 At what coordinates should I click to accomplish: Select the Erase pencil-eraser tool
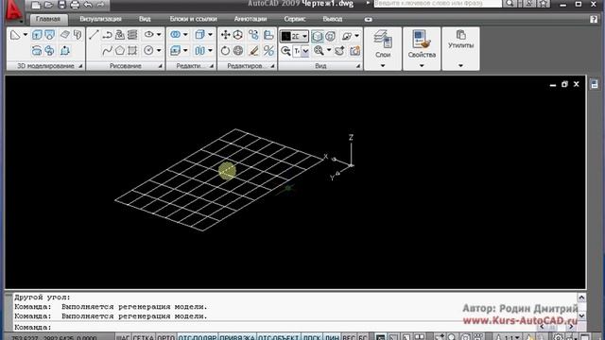[x=253, y=50]
